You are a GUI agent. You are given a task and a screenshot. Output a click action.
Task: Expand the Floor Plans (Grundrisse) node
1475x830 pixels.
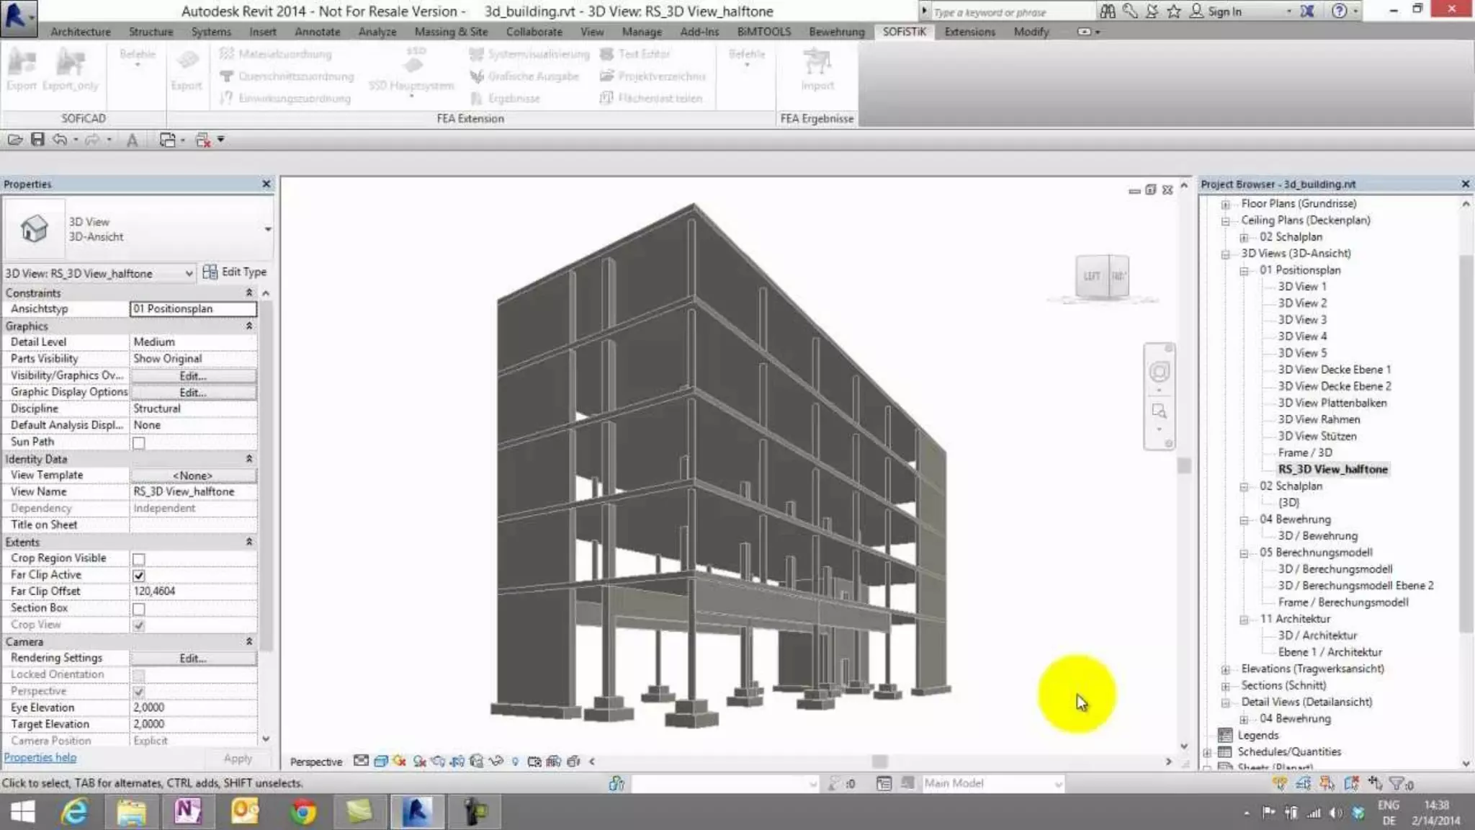1225,205
